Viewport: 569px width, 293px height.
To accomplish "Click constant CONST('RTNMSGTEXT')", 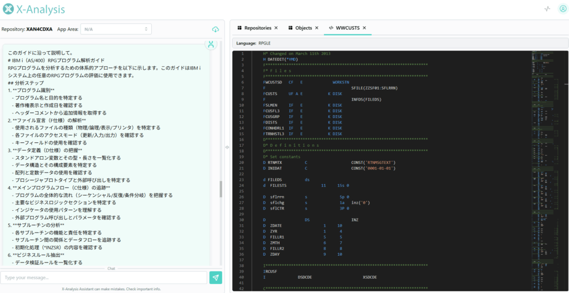I will click(373, 163).
